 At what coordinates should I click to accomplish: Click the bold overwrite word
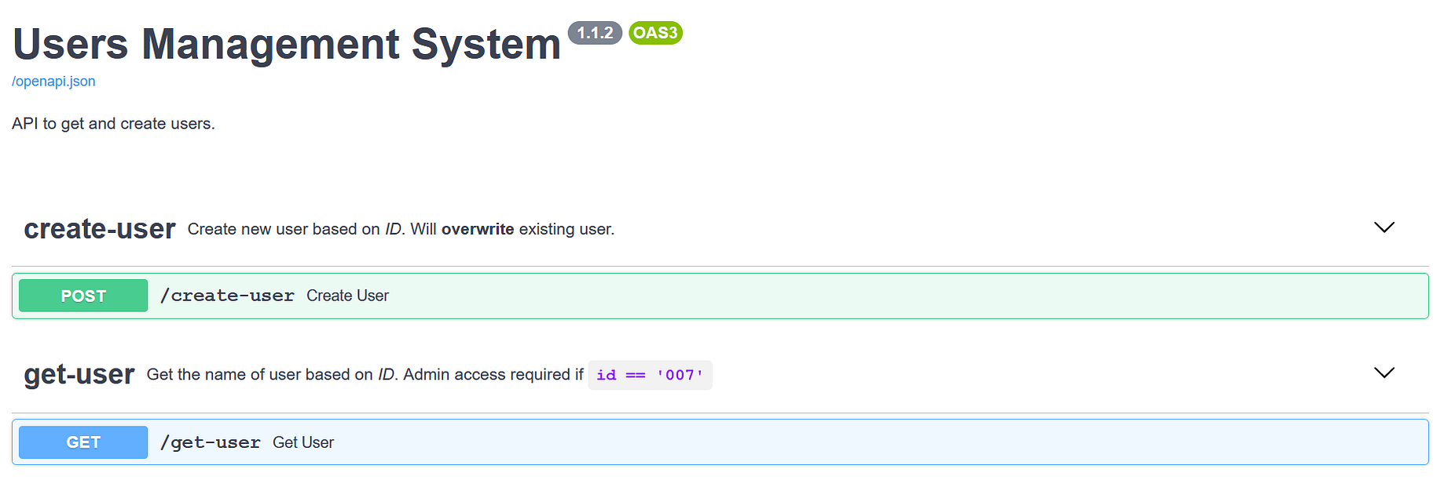478,229
